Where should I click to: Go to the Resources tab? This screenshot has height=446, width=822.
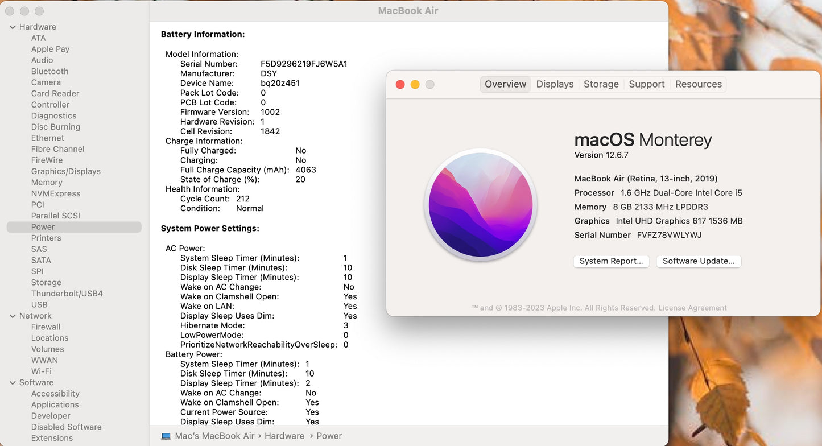(x=698, y=84)
